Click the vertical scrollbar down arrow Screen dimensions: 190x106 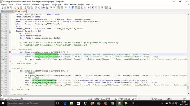click(x=188, y=93)
